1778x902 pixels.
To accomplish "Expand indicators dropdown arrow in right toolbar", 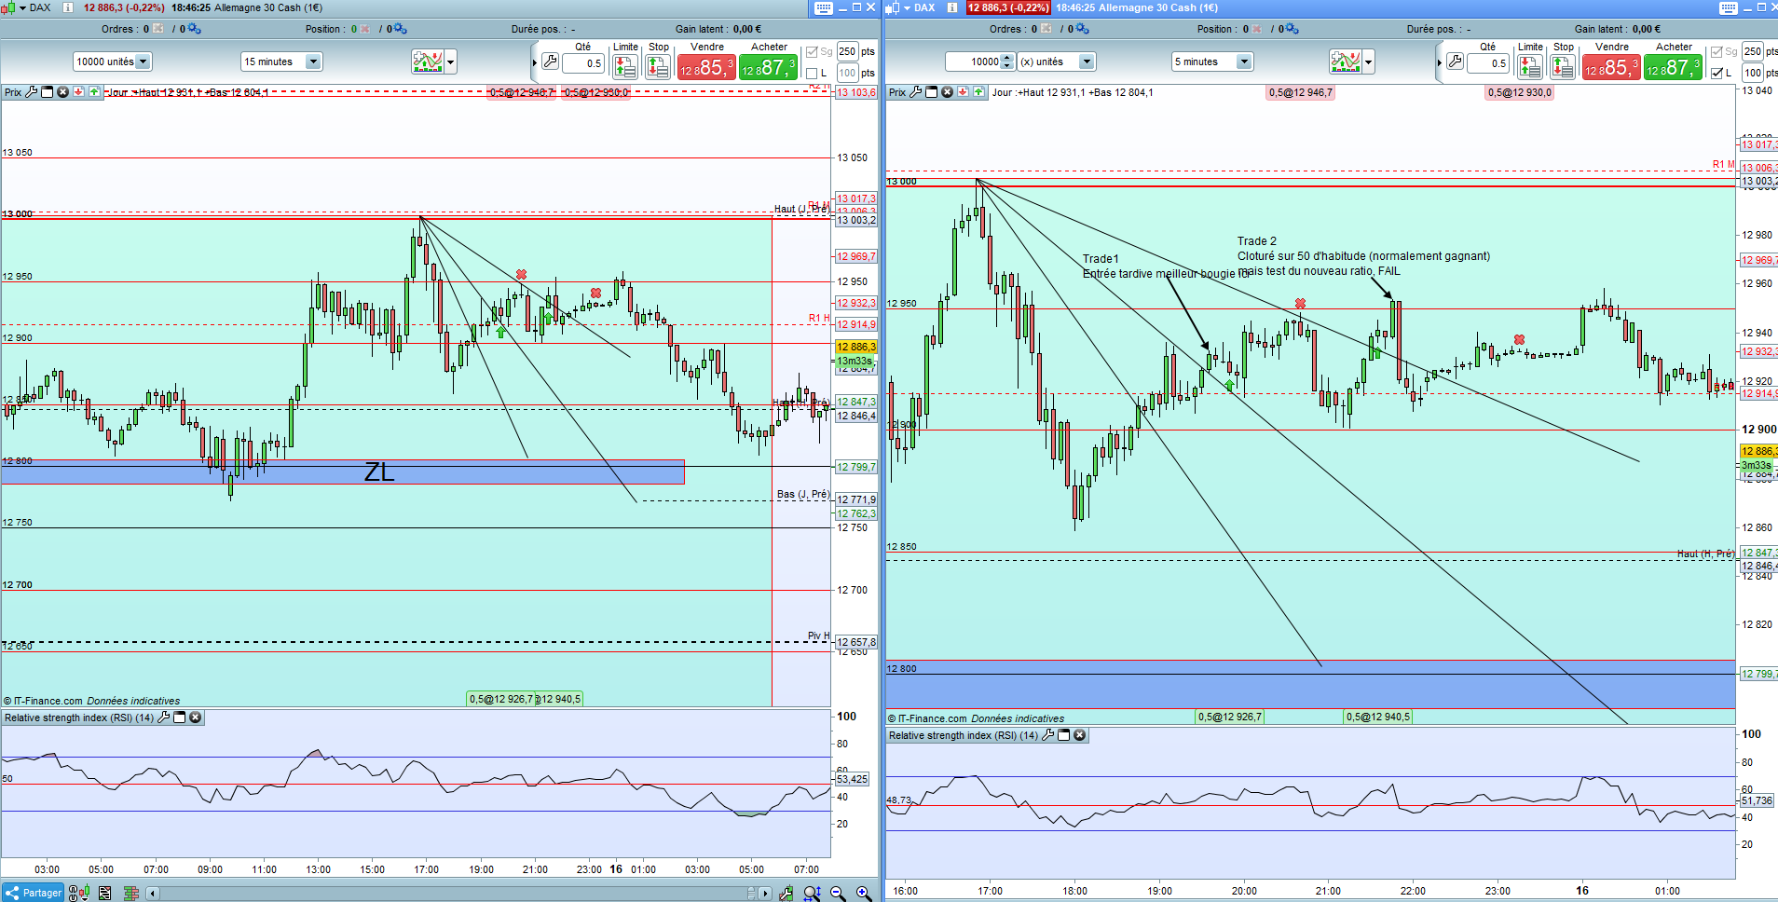I will click(1369, 62).
